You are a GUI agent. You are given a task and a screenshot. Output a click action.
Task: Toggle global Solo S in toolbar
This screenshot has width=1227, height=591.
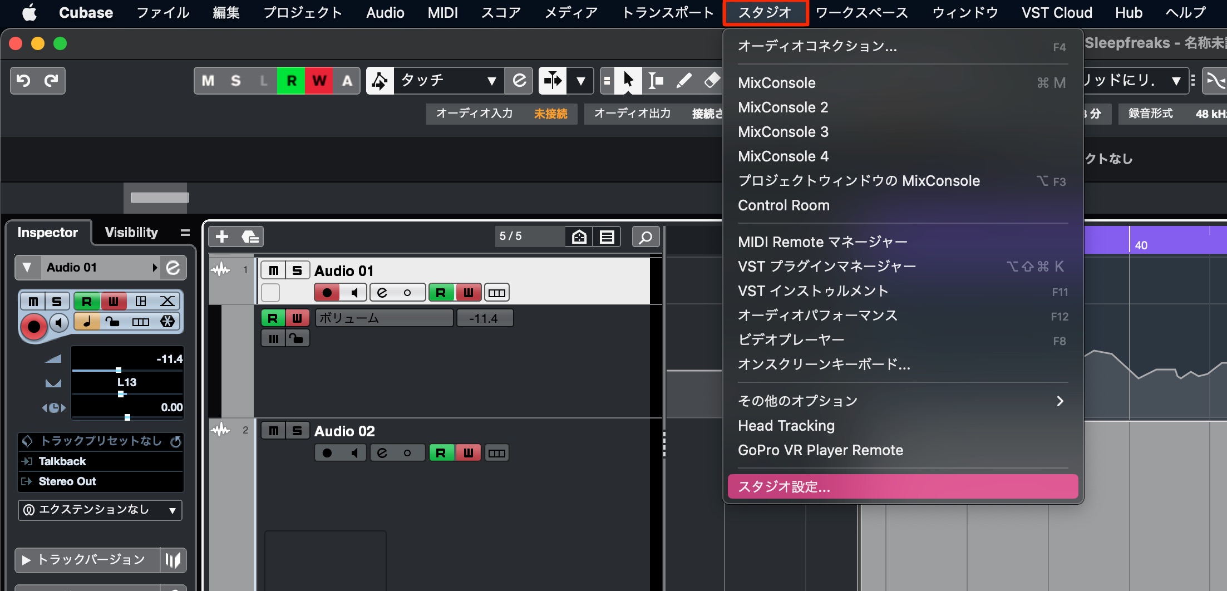(x=236, y=81)
